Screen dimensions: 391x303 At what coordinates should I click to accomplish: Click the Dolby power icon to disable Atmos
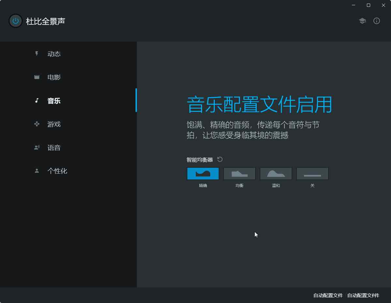15,21
